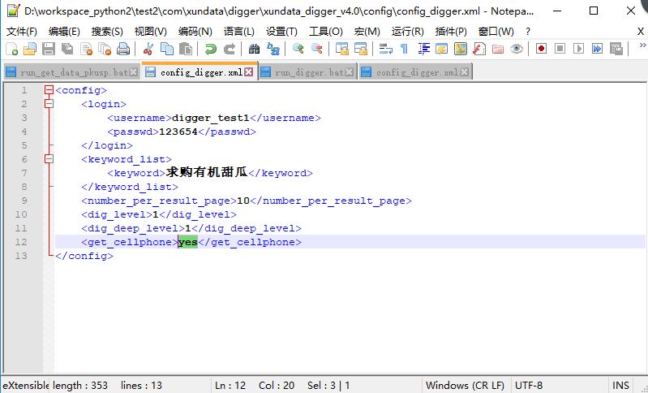Open the 语言(L) menu
This screenshot has height=393, width=648.
(239, 32)
